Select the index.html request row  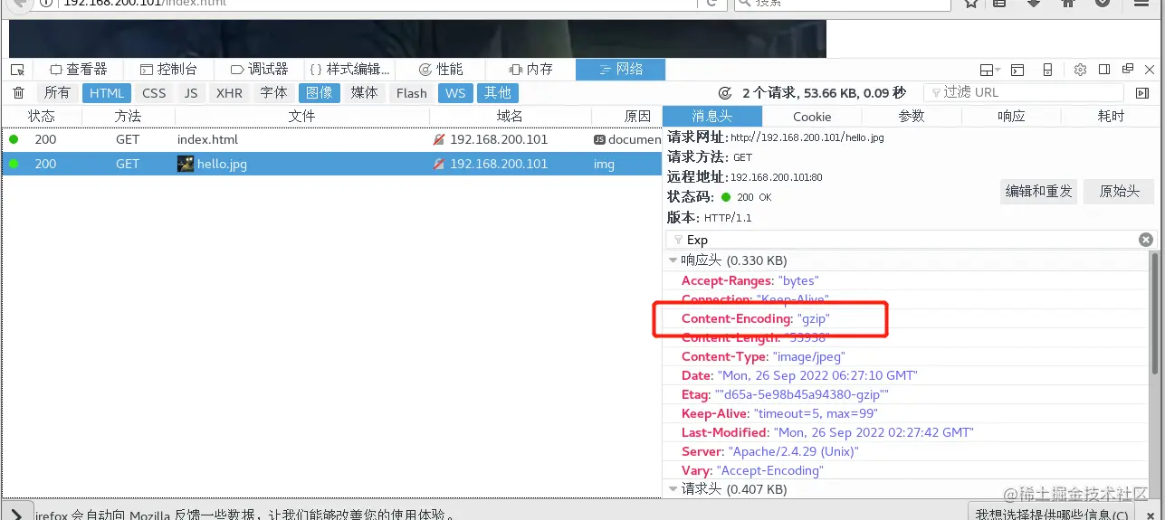(331, 139)
